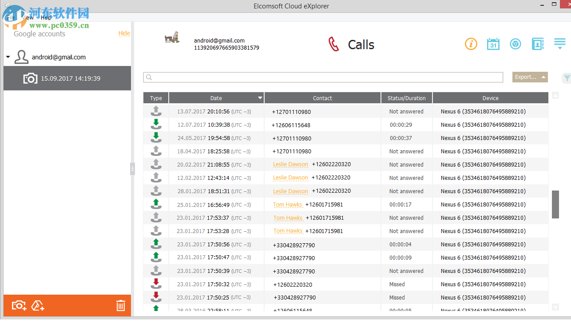Click the vertical scrollbar thumb
The height and width of the screenshot is (323, 571).
pyautogui.click(x=555, y=204)
